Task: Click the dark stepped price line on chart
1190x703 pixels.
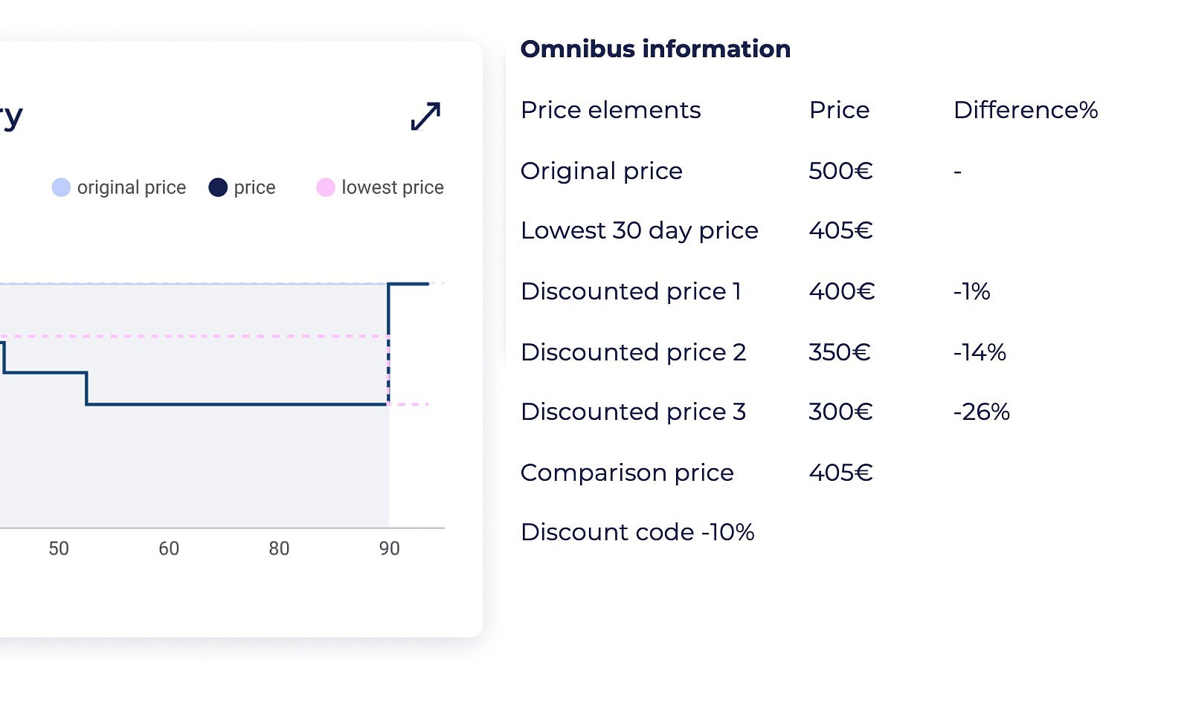Action: click(x=223, y=405)
